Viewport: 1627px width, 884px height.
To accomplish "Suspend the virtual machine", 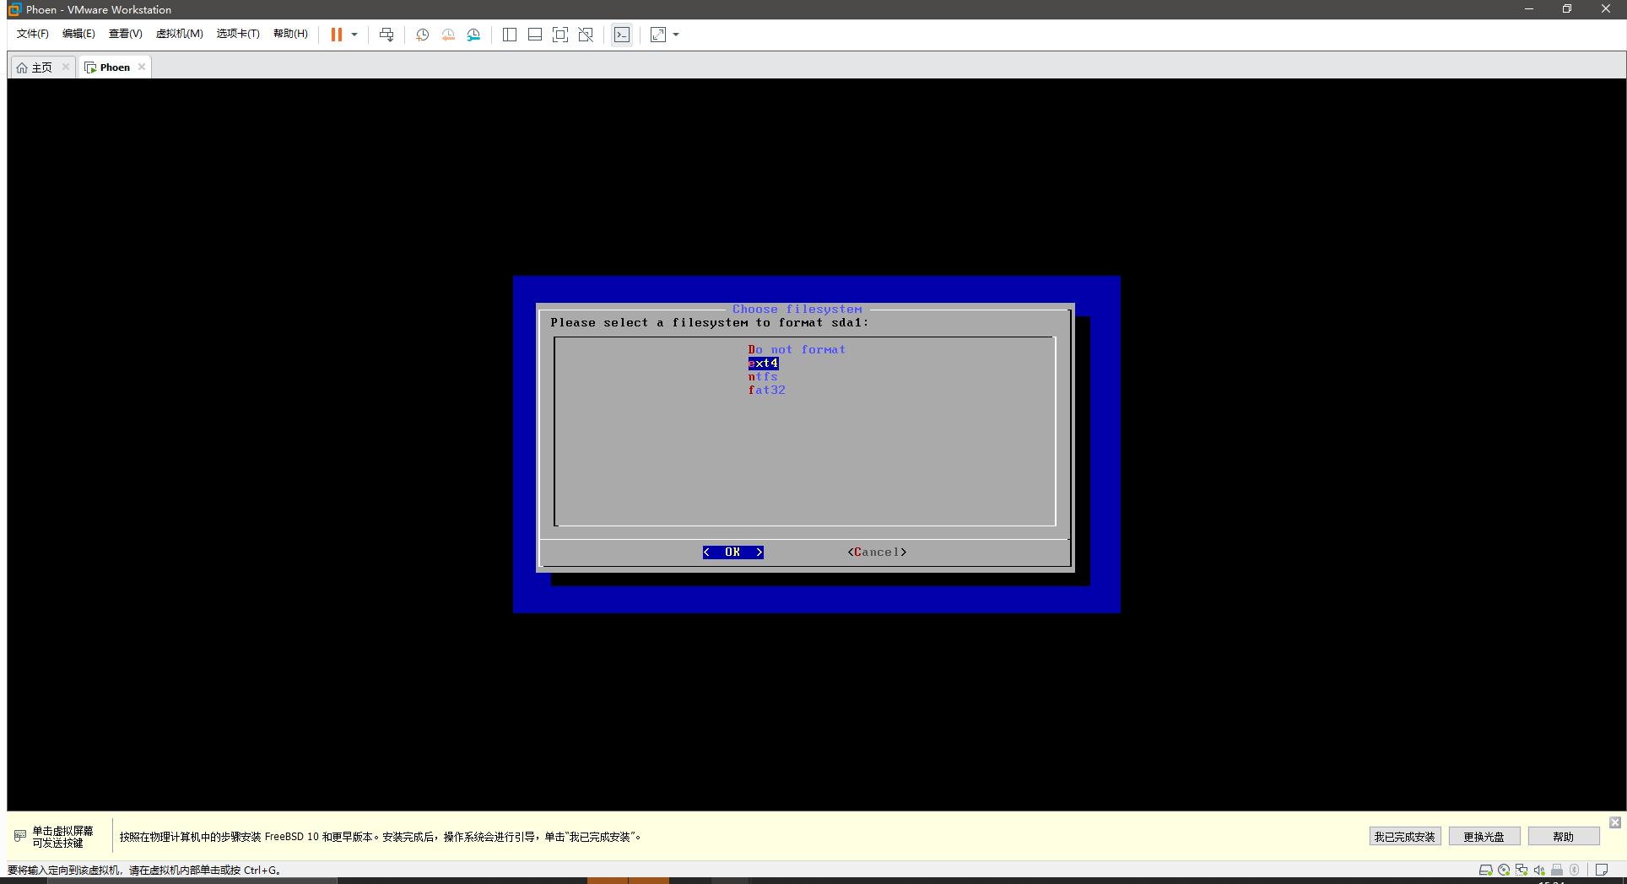I will coord(336,35).
